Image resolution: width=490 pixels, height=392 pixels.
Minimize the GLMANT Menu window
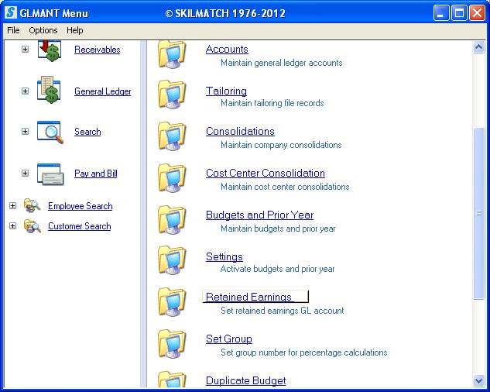[441, 13]
